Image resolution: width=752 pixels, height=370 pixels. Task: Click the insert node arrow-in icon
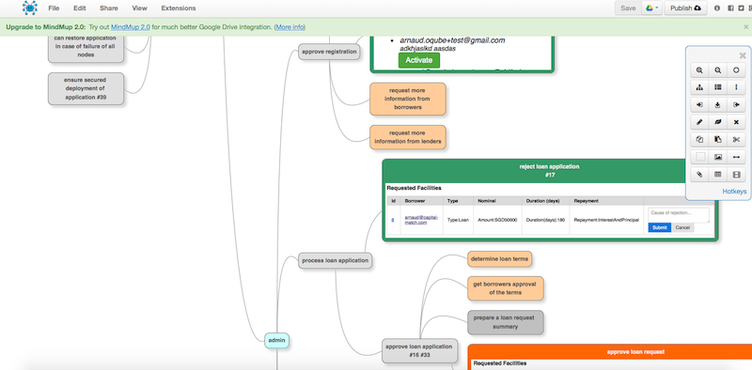[699, 104]
